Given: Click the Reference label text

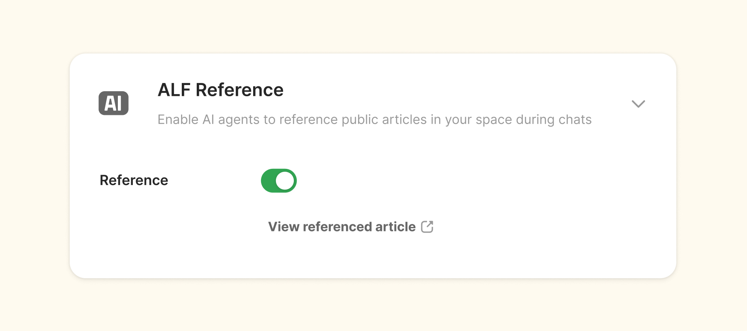Looking at the screenshot, I should [134, 180].
